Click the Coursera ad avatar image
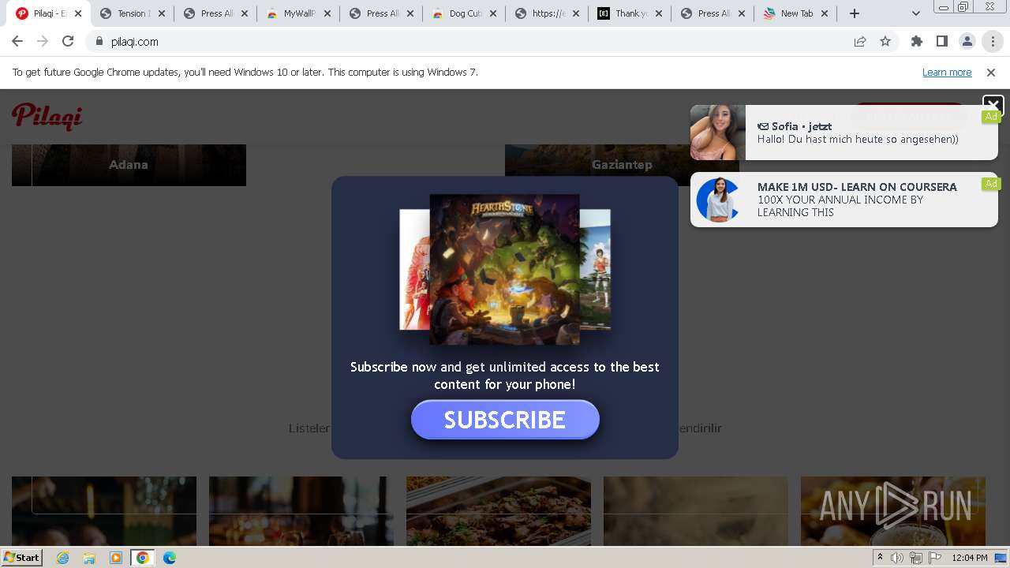Viewport: 1010px width, 568px height. pos(718,200)
